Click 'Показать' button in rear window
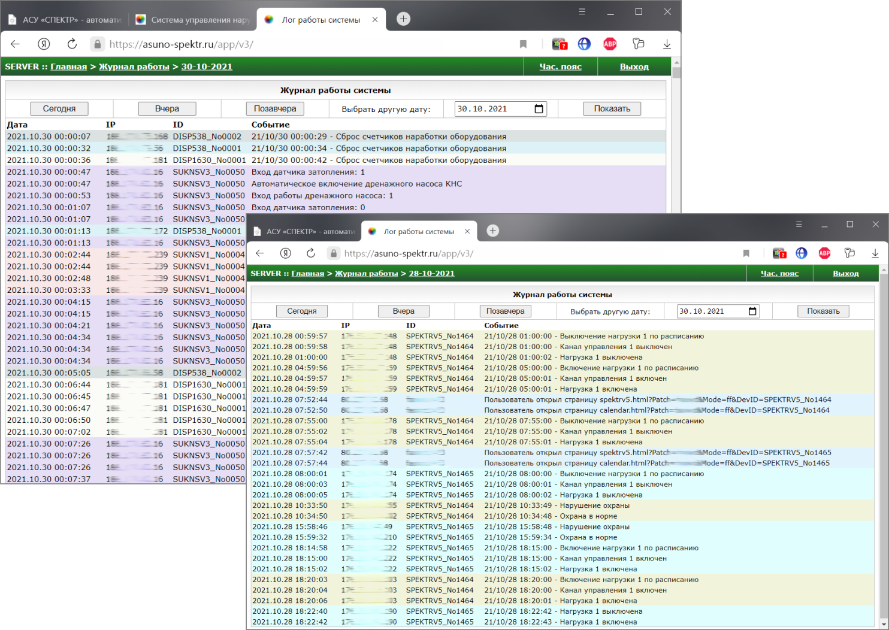 tap(612, 108)
